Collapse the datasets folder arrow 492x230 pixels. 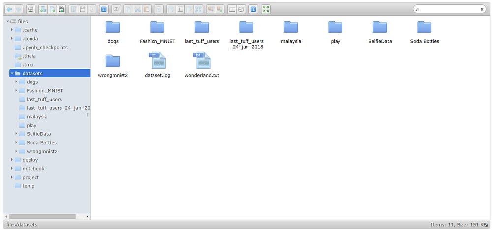(x=12, y=73)
